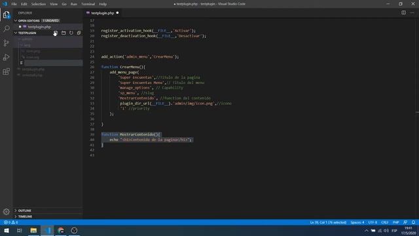419x236 pixels.
Task: Open the clock and date flyout
Action: (x=409, y=231)
